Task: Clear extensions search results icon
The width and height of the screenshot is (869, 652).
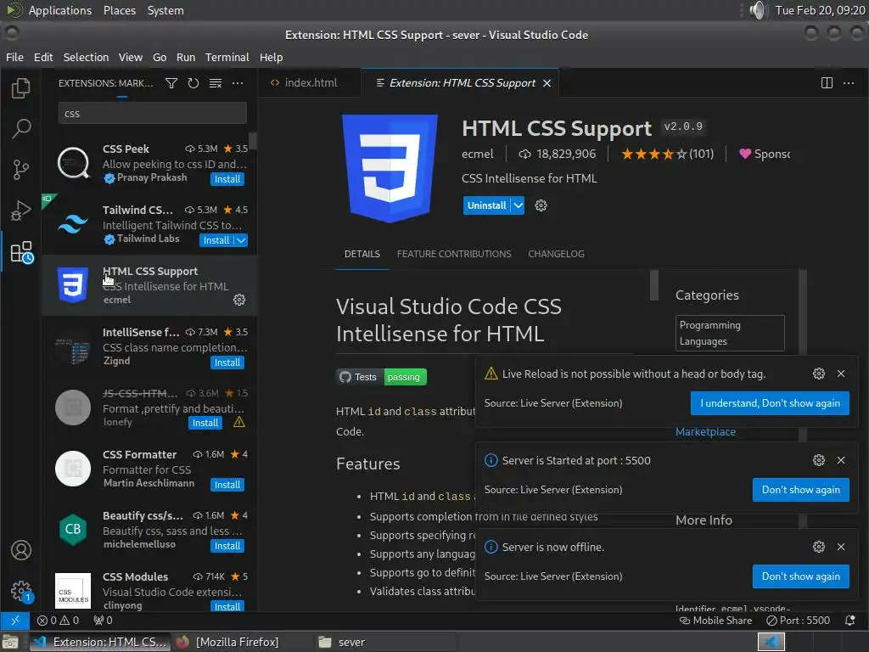Action: coord(216,83)
